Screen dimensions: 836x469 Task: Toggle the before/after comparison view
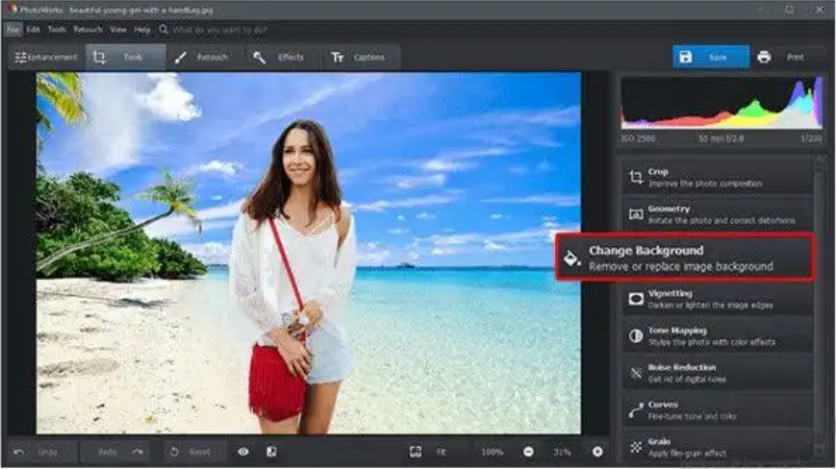[x=271, y=452]
